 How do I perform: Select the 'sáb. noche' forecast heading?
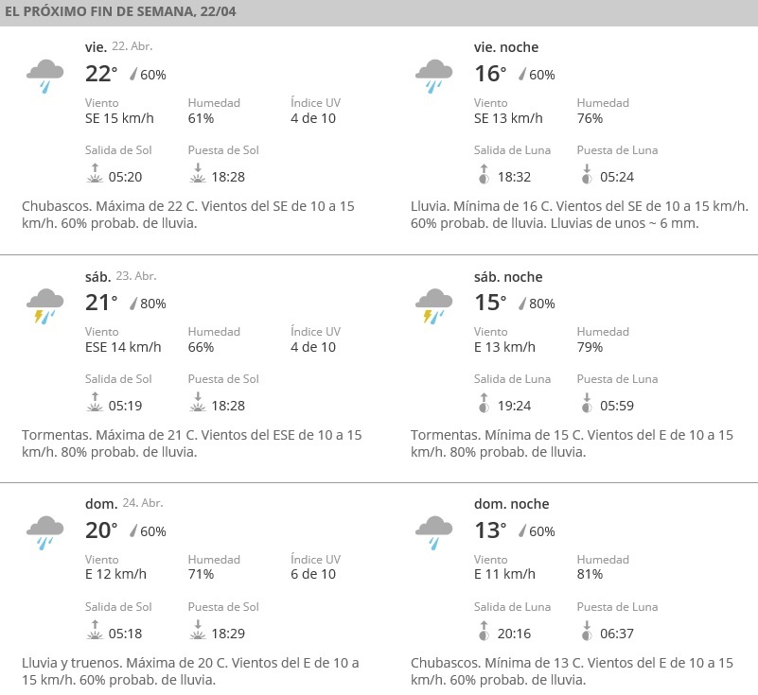[508, 276]
